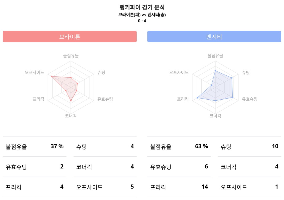284x200 pixels.
Task: Select the 슈팅 axis label on Man City's chart
Action: tap(246, 73)
